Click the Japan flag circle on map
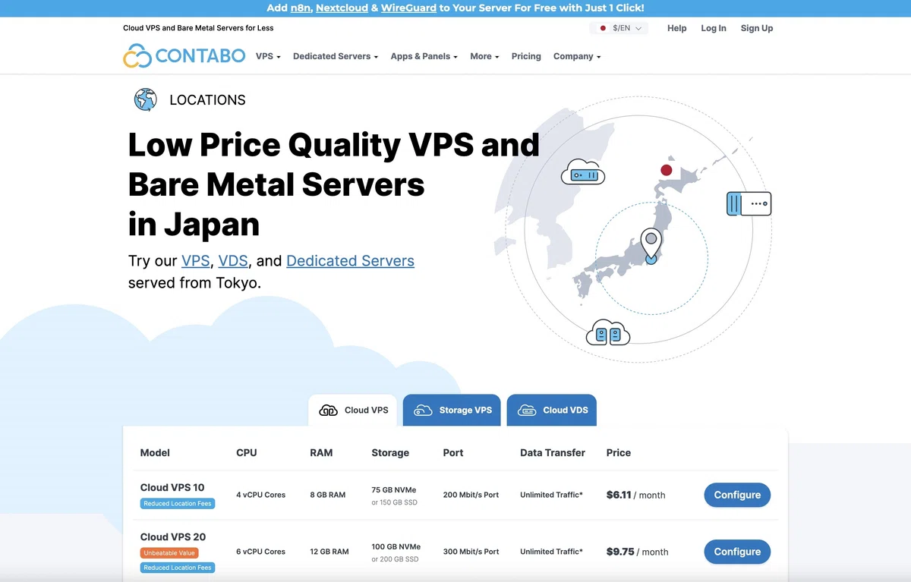 tap(667, 170)
